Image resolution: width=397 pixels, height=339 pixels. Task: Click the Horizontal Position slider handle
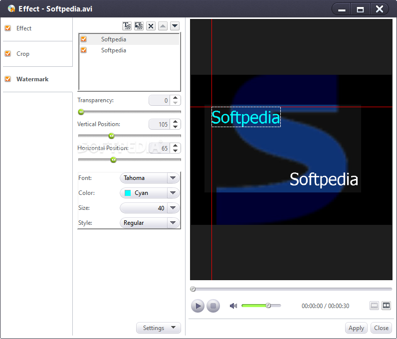pos(113,160)
